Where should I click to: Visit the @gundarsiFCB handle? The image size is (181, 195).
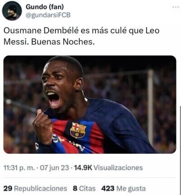48,15
